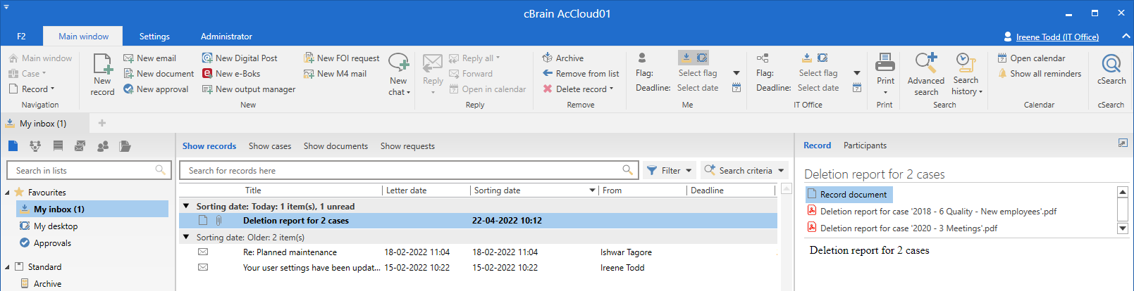This screenshot has width=1134, height=291.
Task: Switch to the Settings ribbon tab
Action: click(x=154, y=37)
